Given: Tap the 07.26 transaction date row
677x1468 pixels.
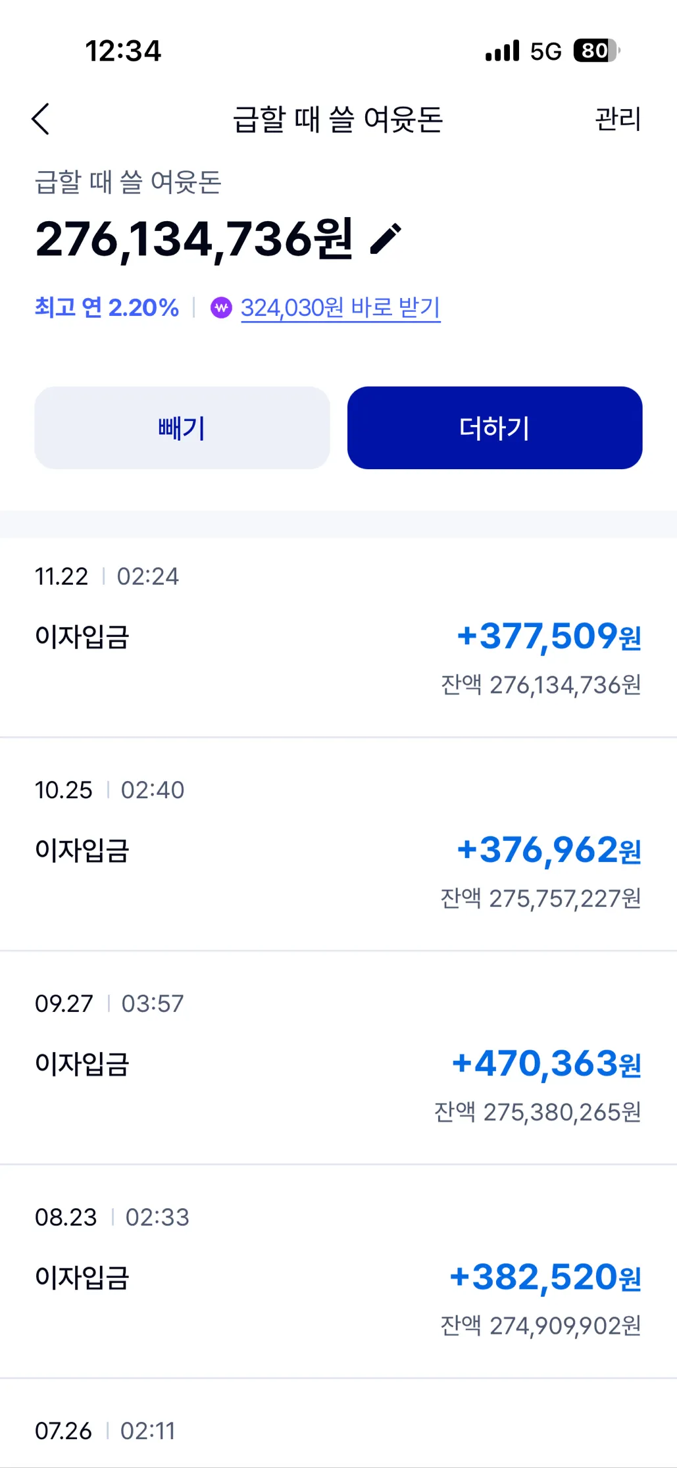Looking at the screenshot, I should (105, 1430).
